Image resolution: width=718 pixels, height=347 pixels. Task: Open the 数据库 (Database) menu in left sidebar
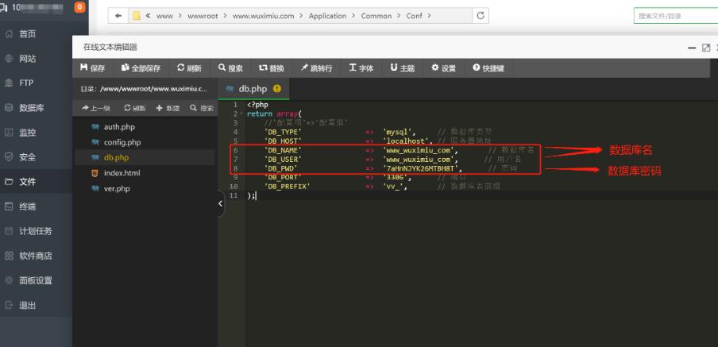pos(31,108)
